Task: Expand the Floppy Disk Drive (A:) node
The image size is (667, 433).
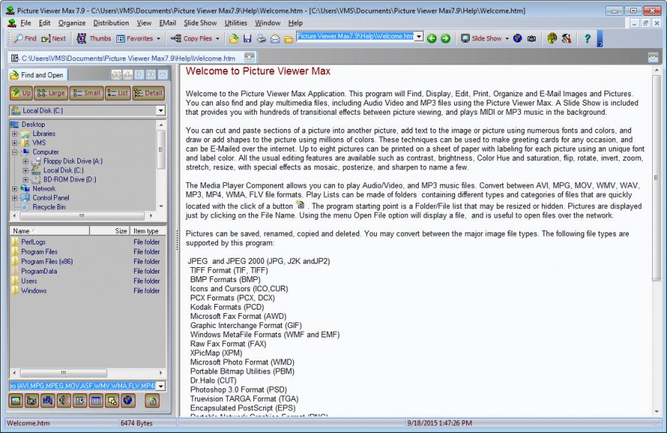Action: 26,161
